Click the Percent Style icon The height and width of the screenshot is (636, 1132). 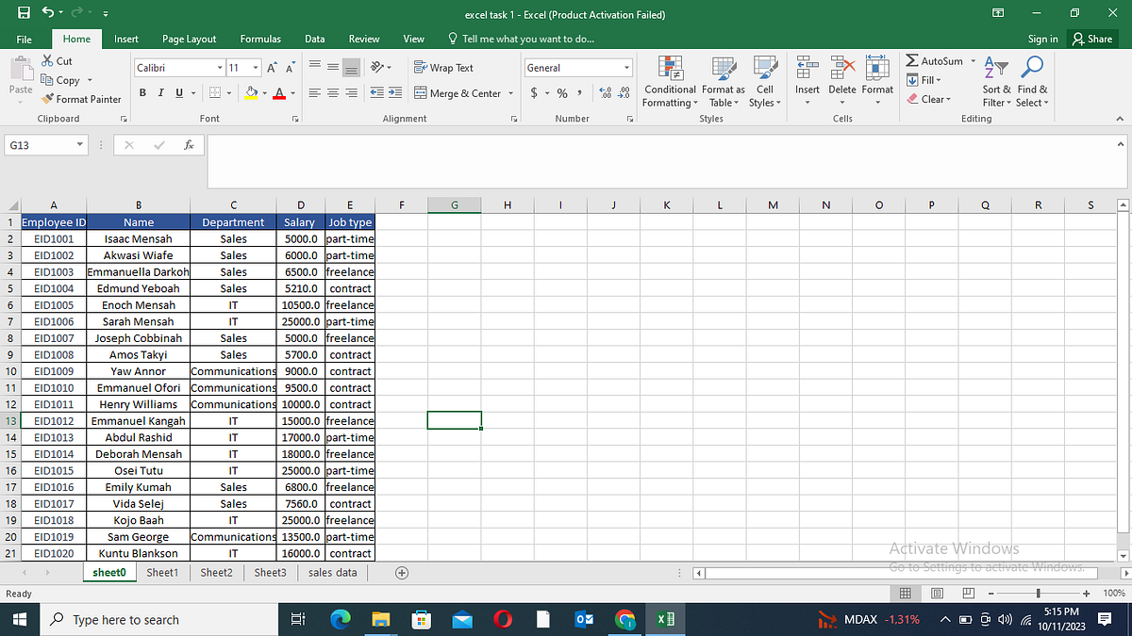point(561,93)
